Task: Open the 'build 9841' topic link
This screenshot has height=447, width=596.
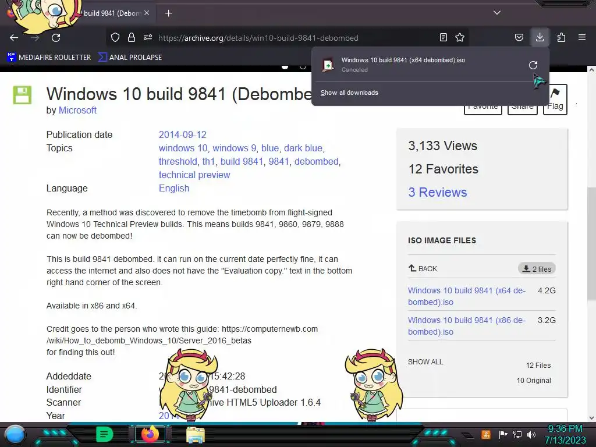Action: [242, 162]
